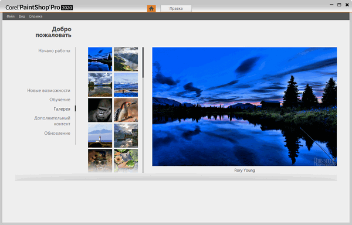
Task: Open the Файл menu
Action: tap(11, 16)
